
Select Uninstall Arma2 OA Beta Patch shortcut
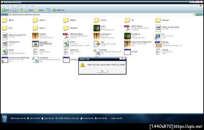[x=16, y=60]
